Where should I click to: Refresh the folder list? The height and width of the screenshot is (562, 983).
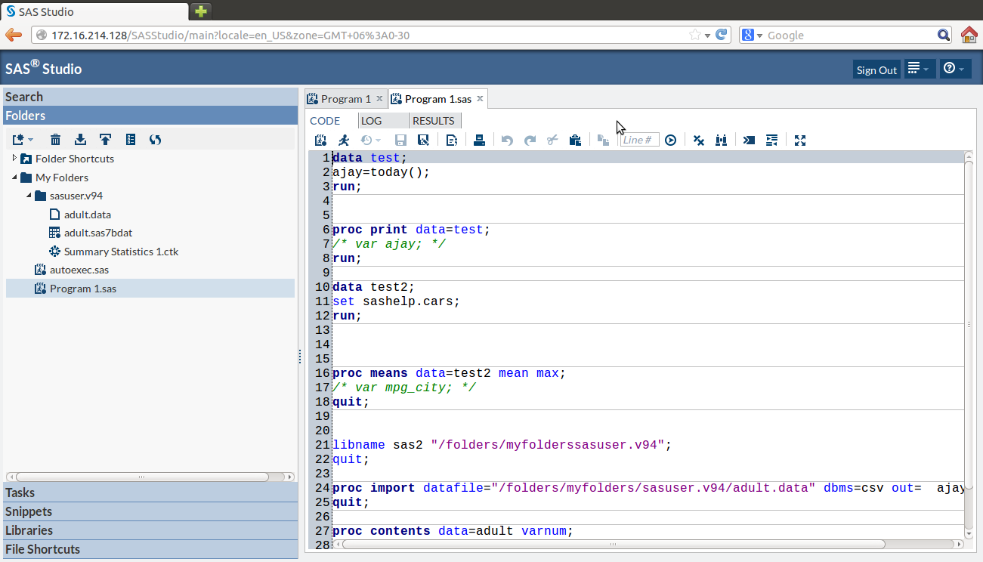[x=155, y=140]
